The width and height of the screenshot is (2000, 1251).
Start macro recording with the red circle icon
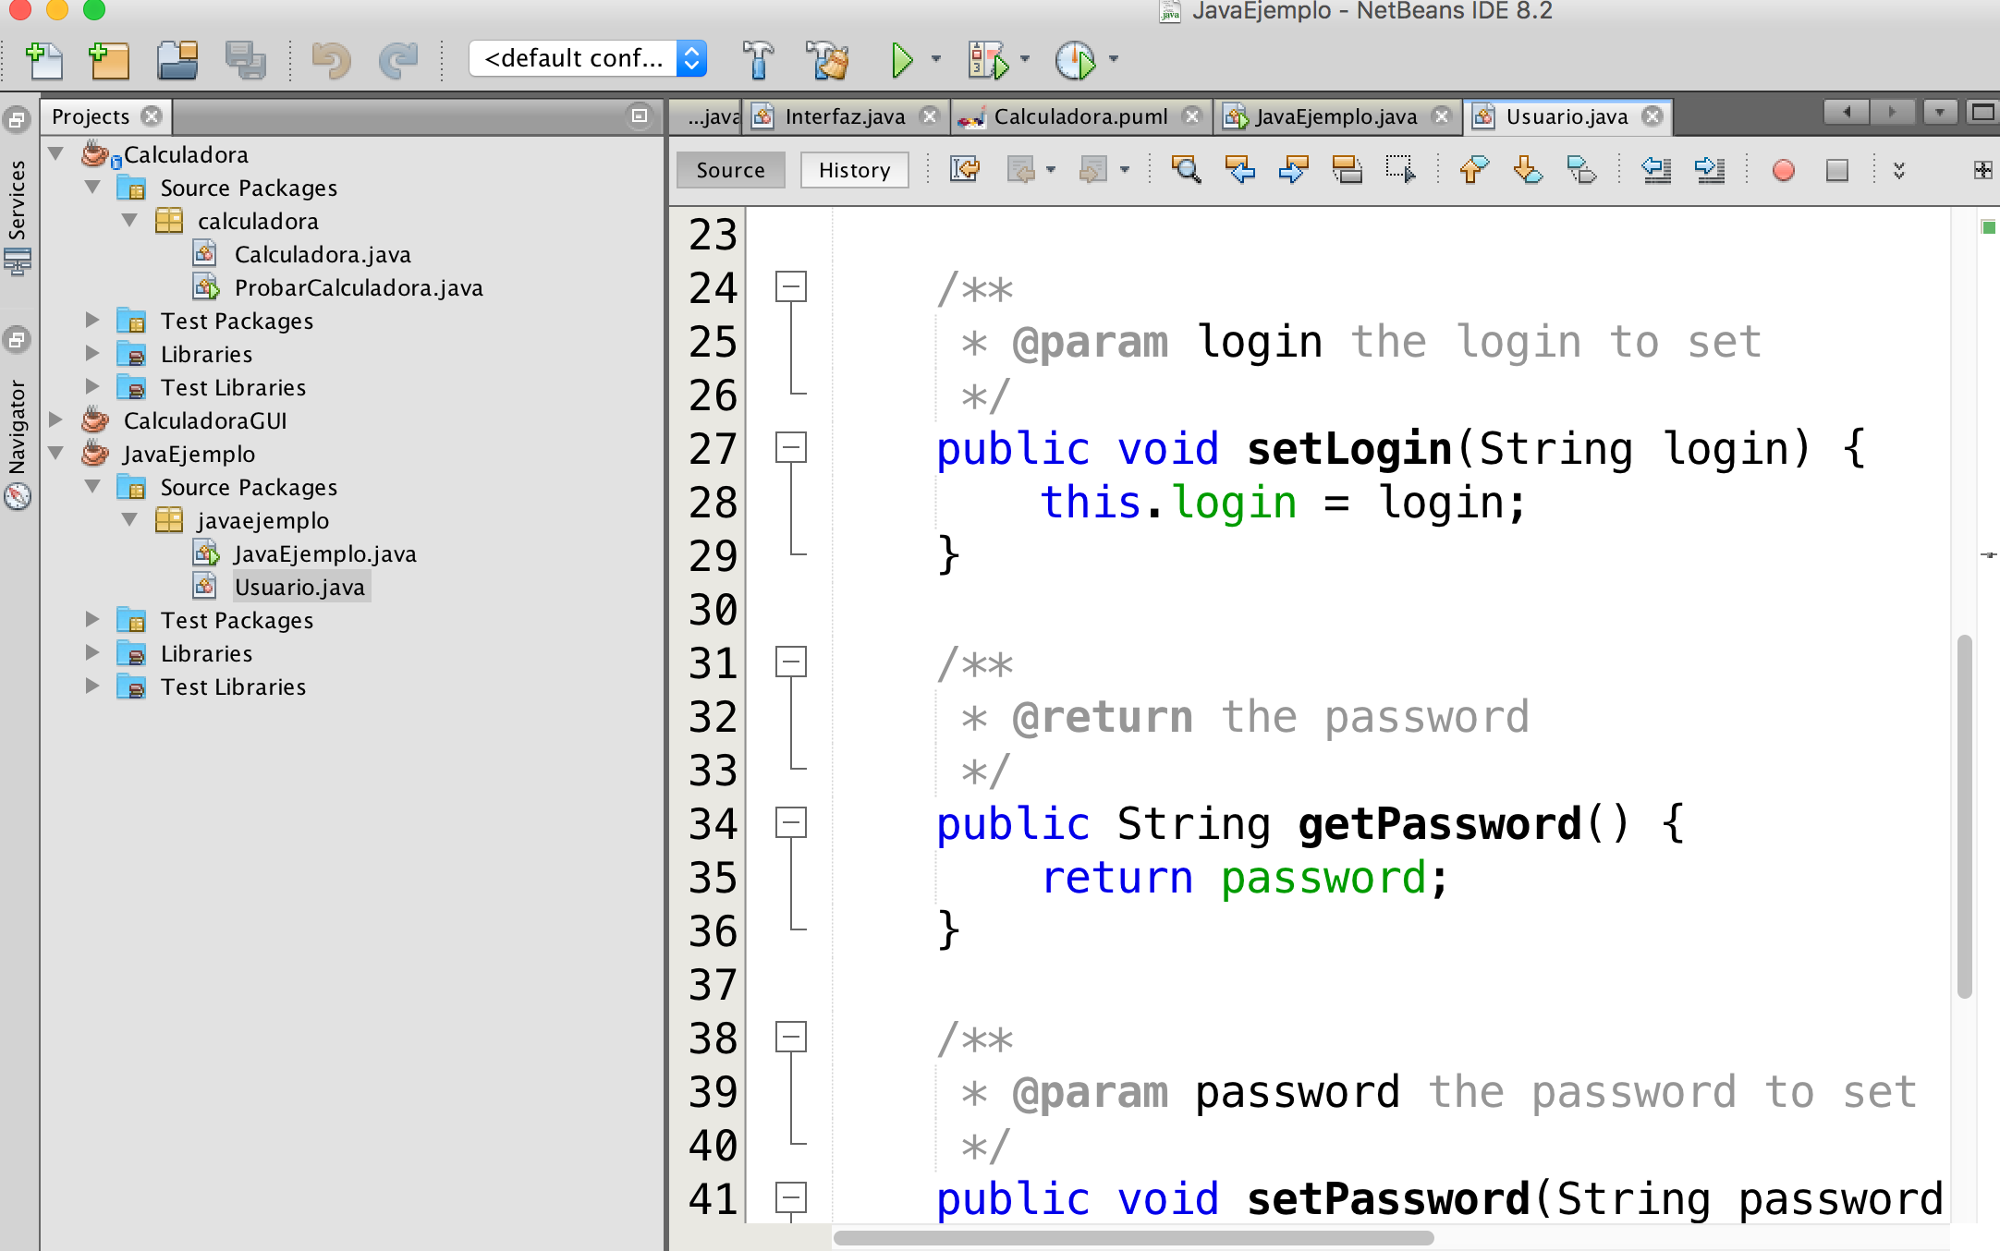[1784, 170]
